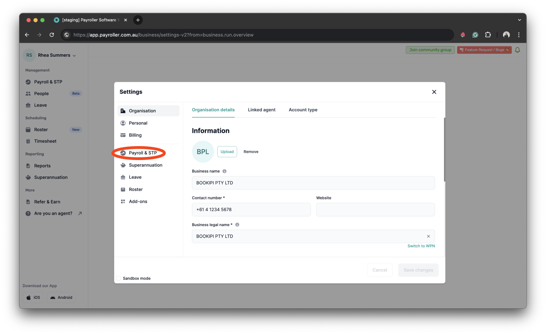Click the Personal profile icon

[123, 123]
